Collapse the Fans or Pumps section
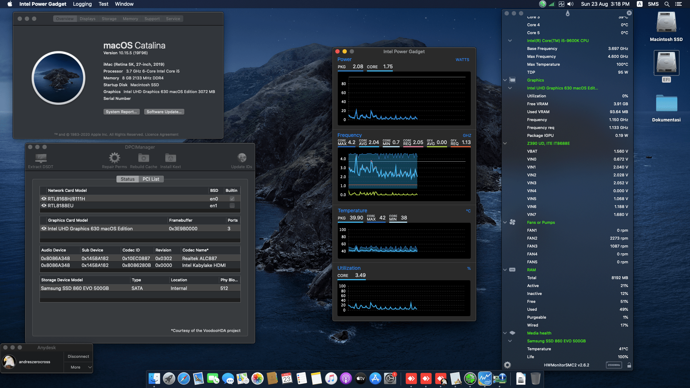The width and height of the screenshot is (690, 388). [505, 222]
